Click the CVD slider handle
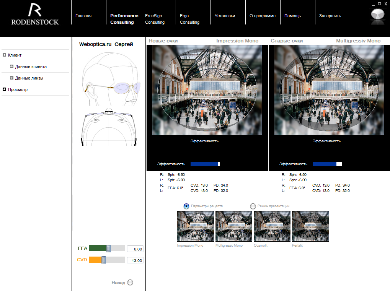This screenshot has width=390, height=291. (x=104, y=260)
